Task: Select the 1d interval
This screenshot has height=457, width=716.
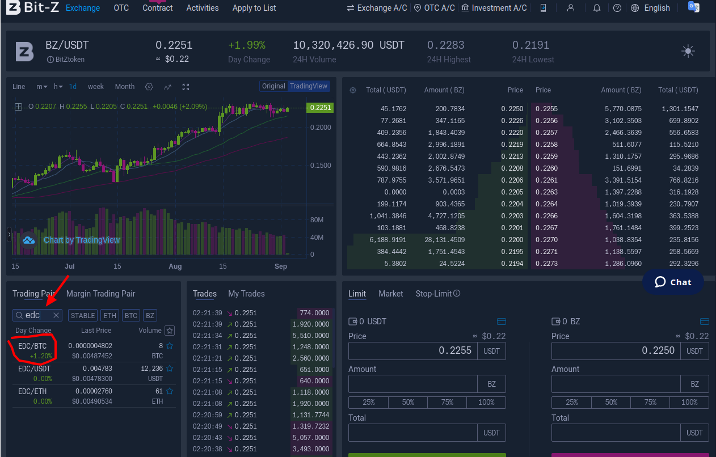Action: (73, 87)
